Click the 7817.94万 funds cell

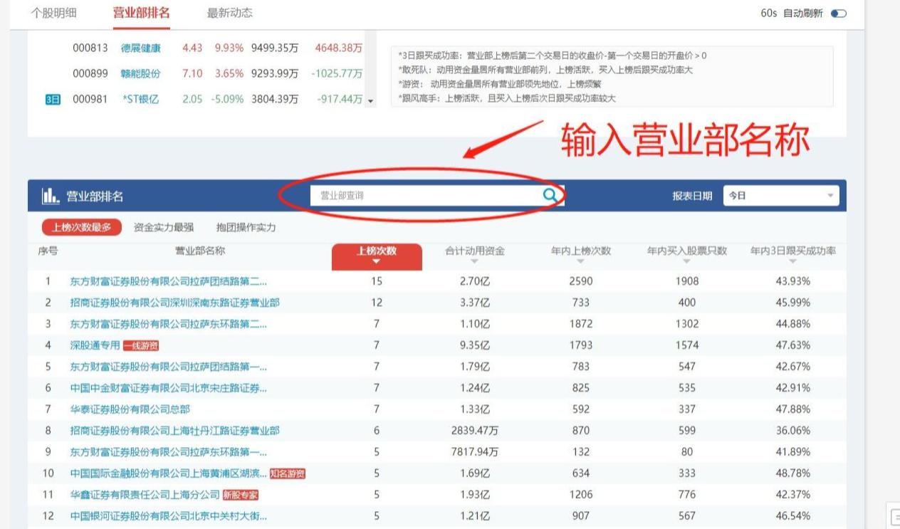[x=475, y=452]
